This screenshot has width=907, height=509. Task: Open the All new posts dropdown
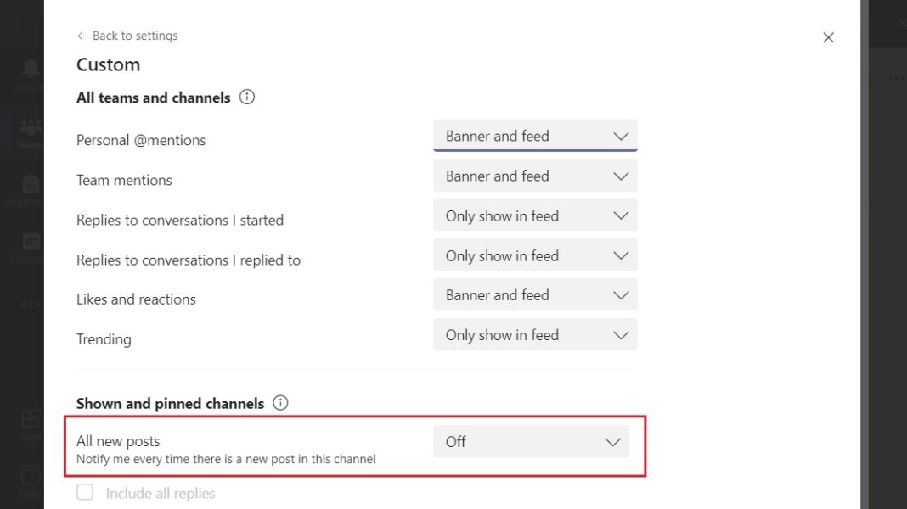pos(531,441)
